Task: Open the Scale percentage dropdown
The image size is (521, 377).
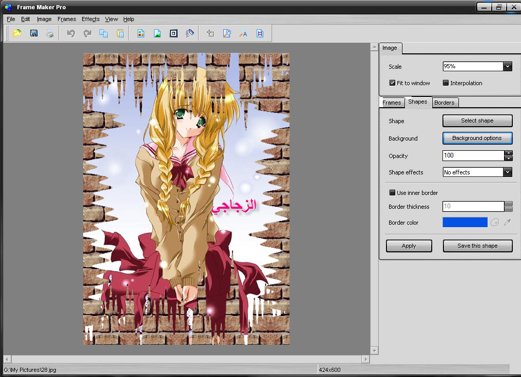Action: 507,66
